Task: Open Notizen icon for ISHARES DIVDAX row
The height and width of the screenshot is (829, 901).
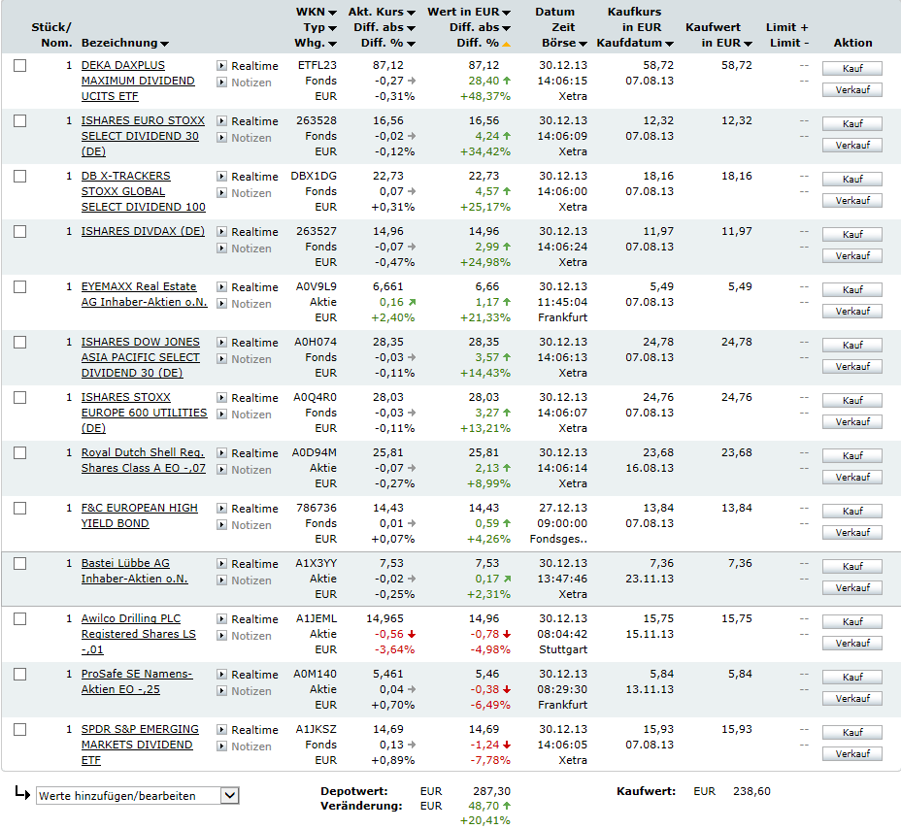Action: click(221, 249)
